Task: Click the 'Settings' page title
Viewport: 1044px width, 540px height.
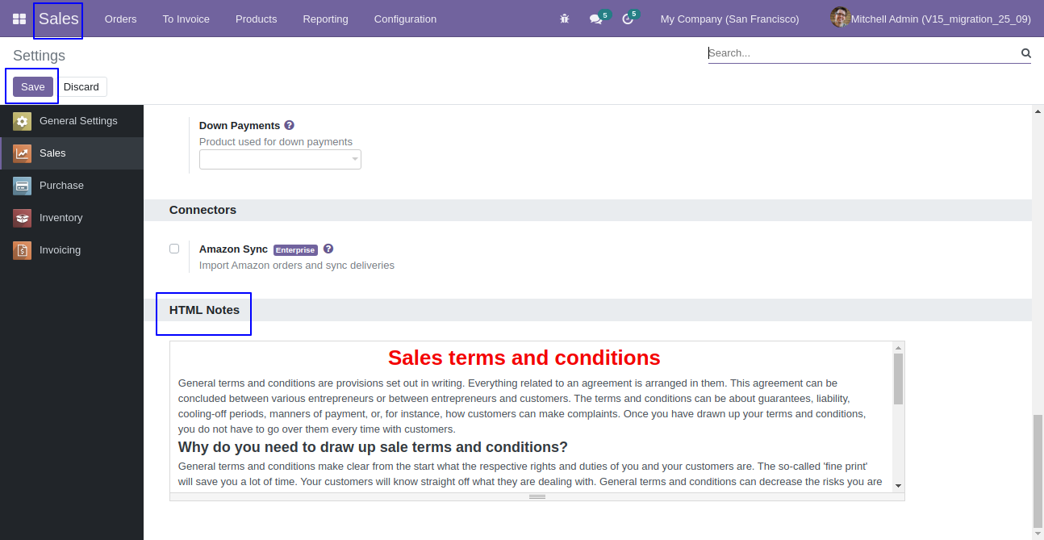Action: pyautogui.click(x=39, y=56)
